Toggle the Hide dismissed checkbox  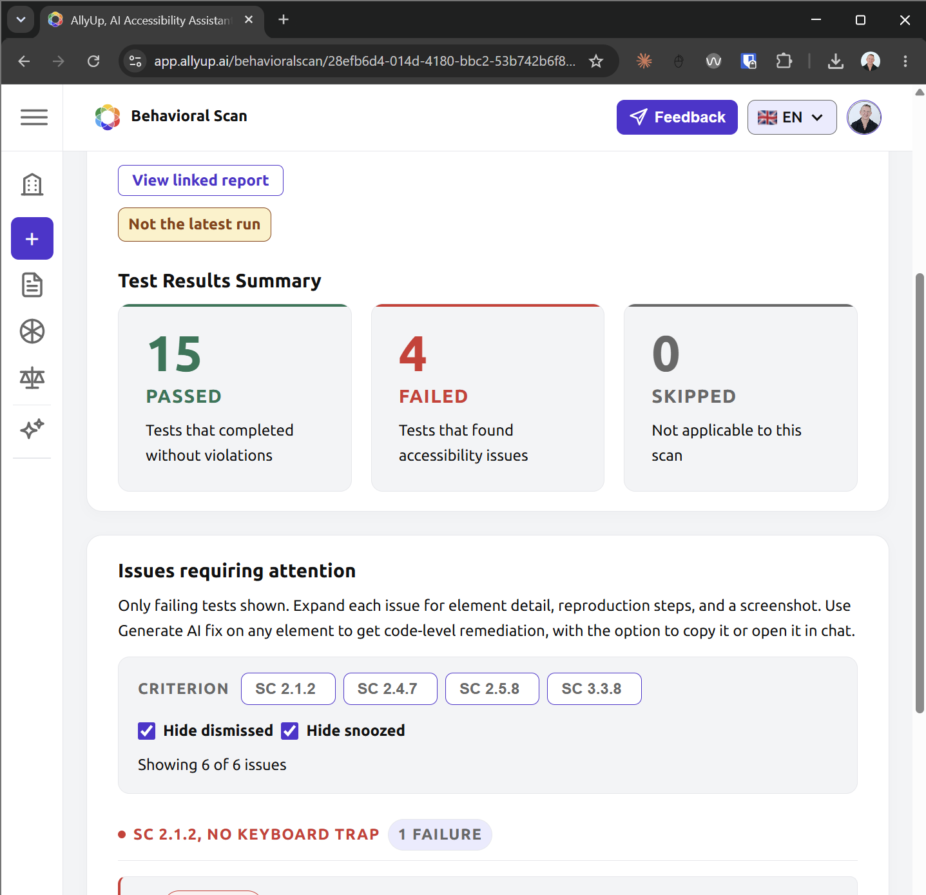(147, 731)
